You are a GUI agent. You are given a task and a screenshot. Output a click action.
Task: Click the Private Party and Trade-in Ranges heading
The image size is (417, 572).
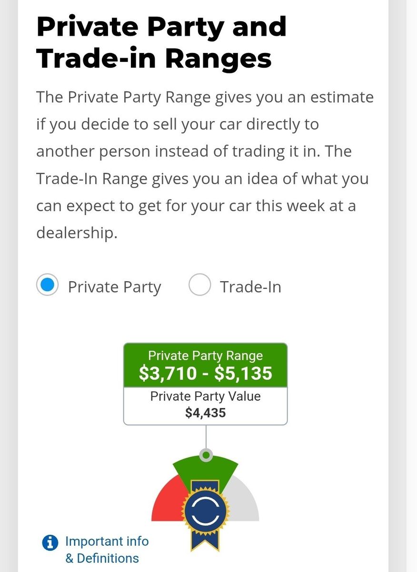161,42
